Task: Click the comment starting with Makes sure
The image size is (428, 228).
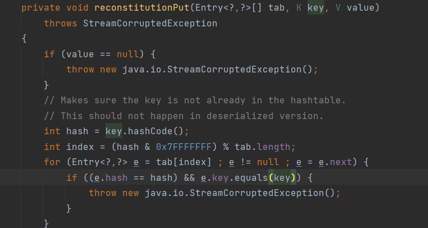Action: (195, 101)
